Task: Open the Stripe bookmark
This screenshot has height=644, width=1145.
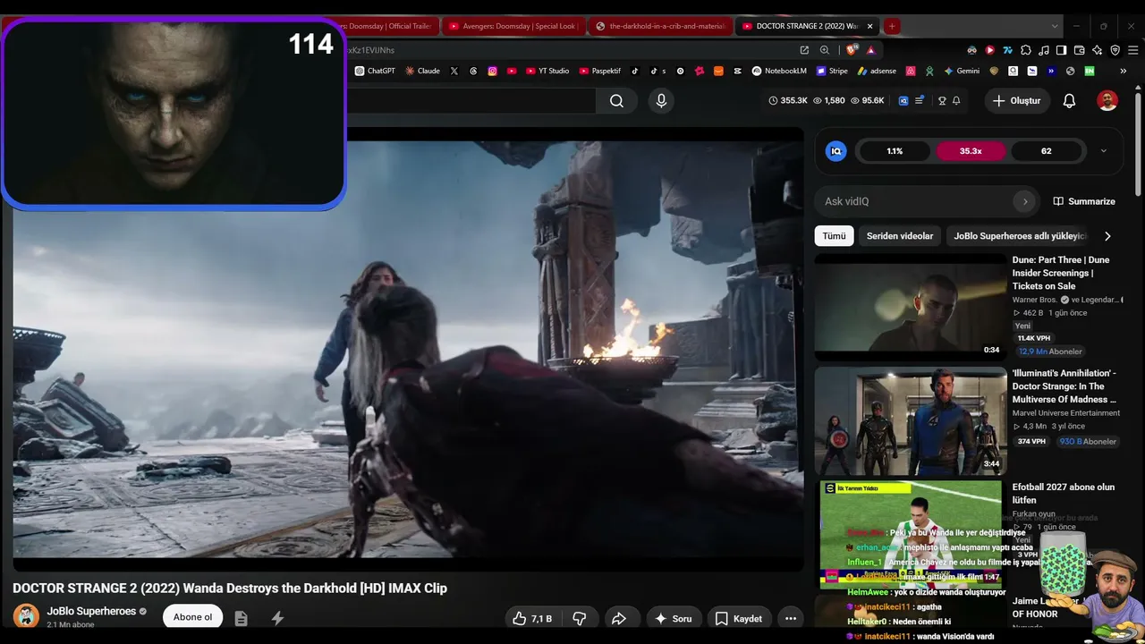Action: (x=832, y=71)
